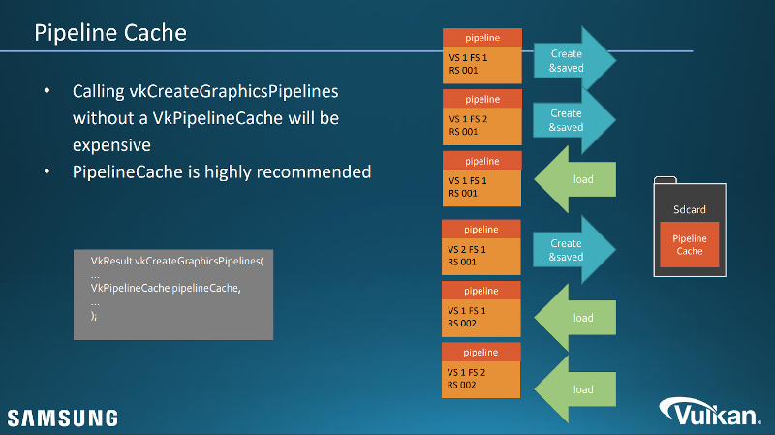
Task: Click the gray VkResult code snippet box
Action: 174,293
